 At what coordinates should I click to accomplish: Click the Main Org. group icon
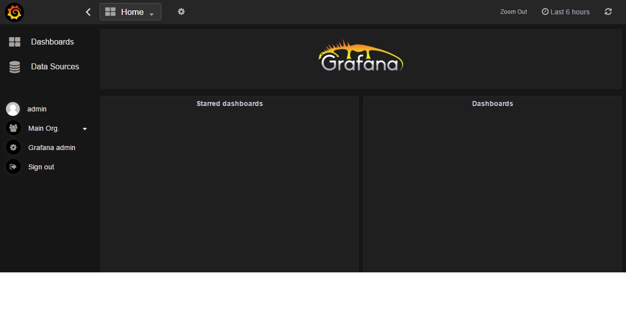coord(13,128)
